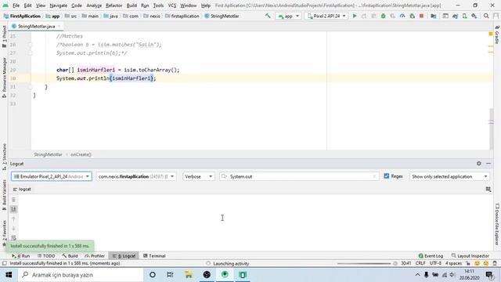Click the up arrow in logcat sidebar
This screenshot has height=282, width=501.
[13, 219]
